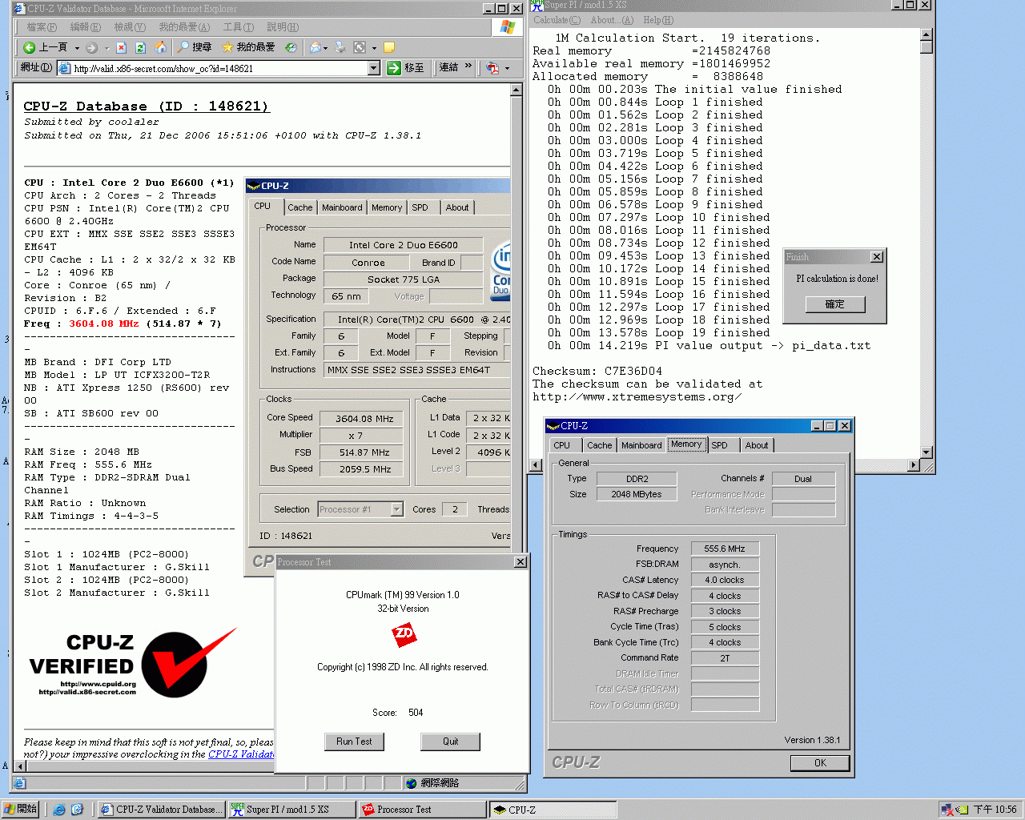Open the View menu in Internet Explorer

point(129,27)
